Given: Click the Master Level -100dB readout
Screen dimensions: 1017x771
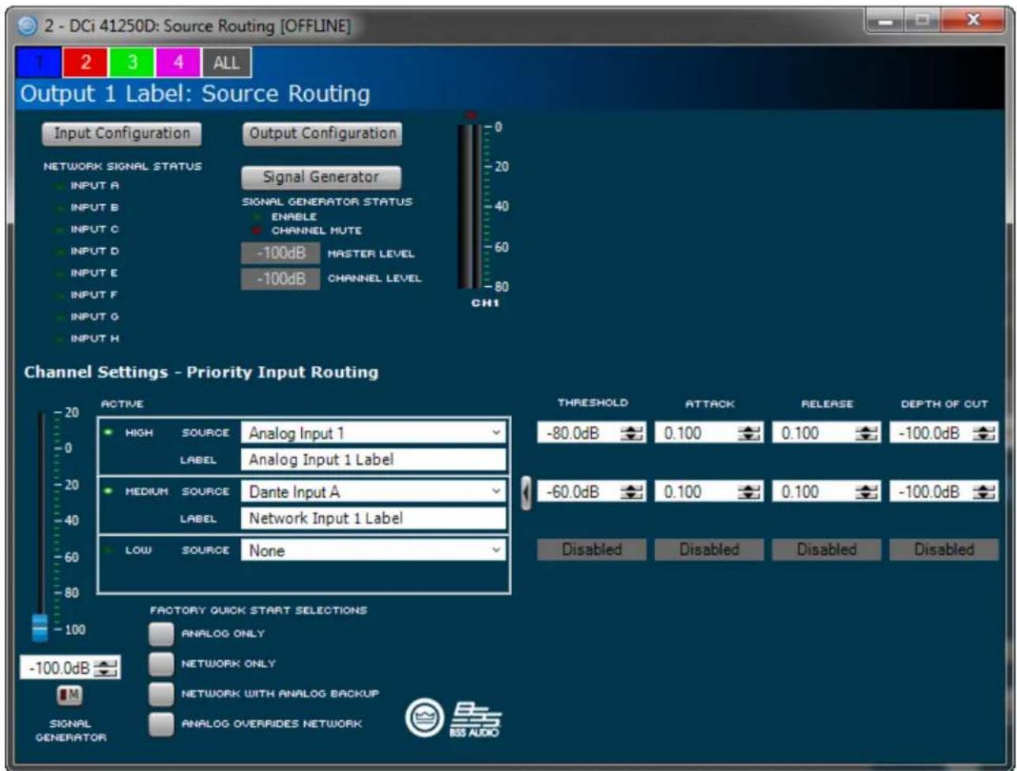Looking at the screenshot, I should tap(281, 254).
